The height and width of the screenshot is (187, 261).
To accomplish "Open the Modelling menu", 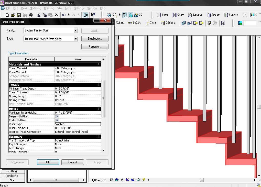I will [x=35, y=8].
